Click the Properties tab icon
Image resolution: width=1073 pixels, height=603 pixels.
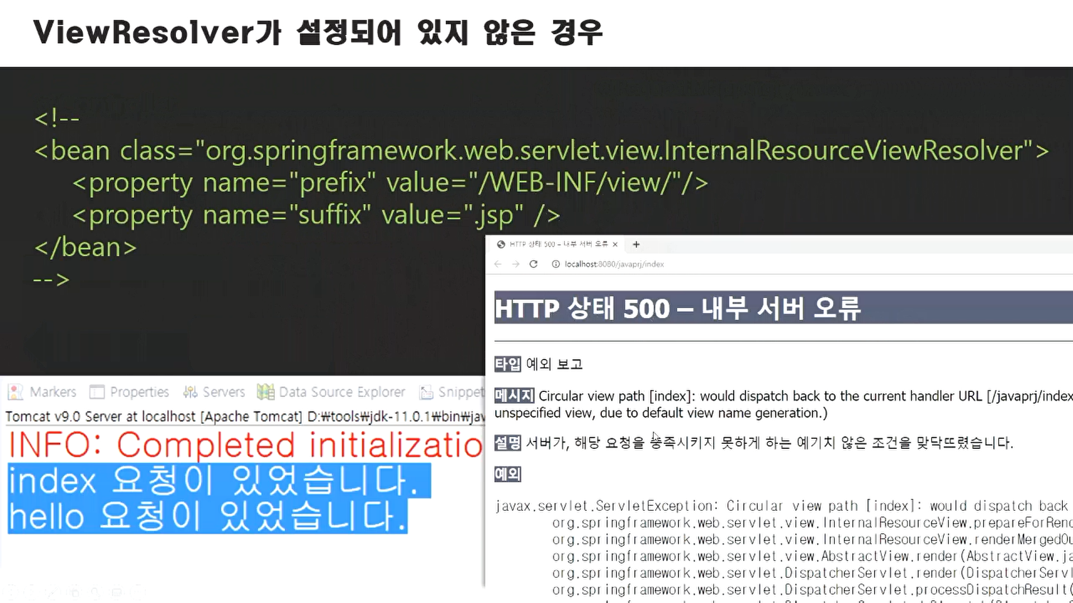point(97,392)
